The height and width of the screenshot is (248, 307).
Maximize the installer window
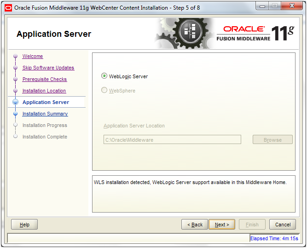click(275, 6)
